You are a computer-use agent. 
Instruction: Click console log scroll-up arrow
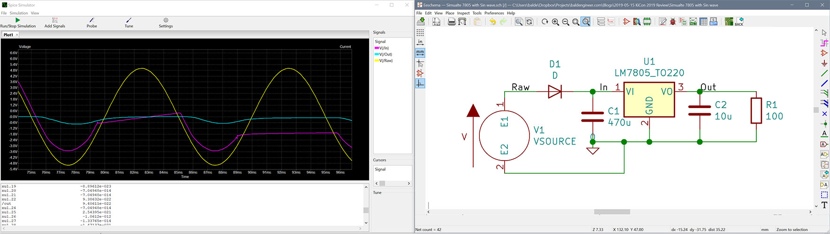366,187
